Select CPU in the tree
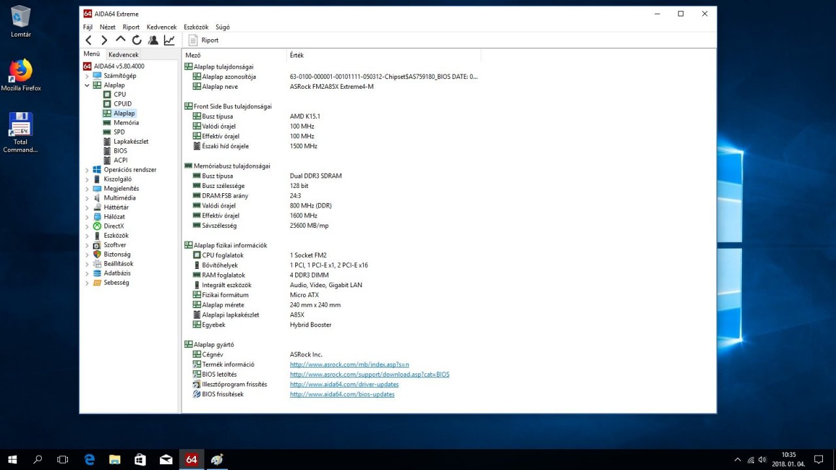Image resolution: width=836 pixels, height=470 pixels. (x=120, y=95)
